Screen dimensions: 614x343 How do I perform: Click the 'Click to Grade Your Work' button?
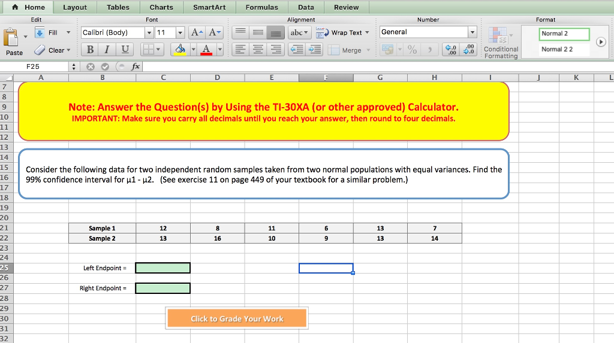point(237,318)
